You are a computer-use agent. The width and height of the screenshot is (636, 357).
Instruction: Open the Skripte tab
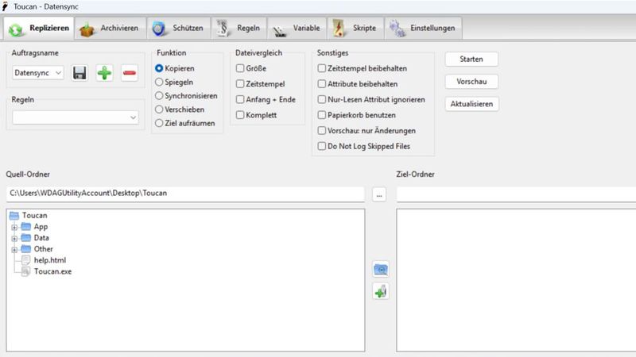click(x=355, y=28)
